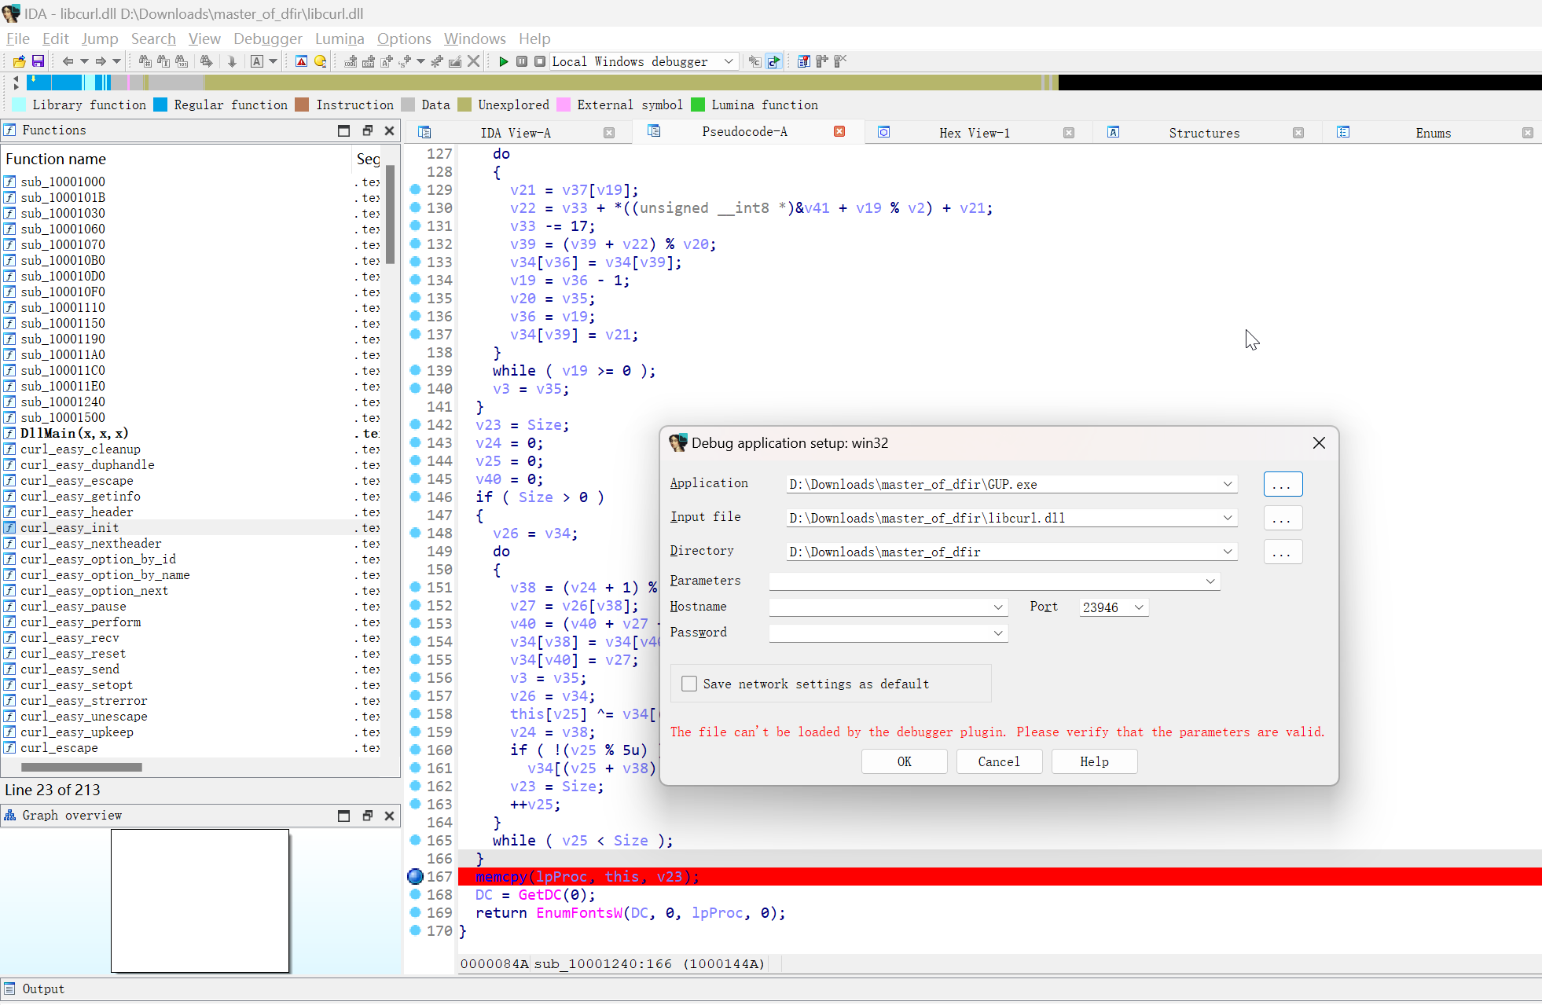Close the Pseudocode-A tab with red X

[839, 131]
